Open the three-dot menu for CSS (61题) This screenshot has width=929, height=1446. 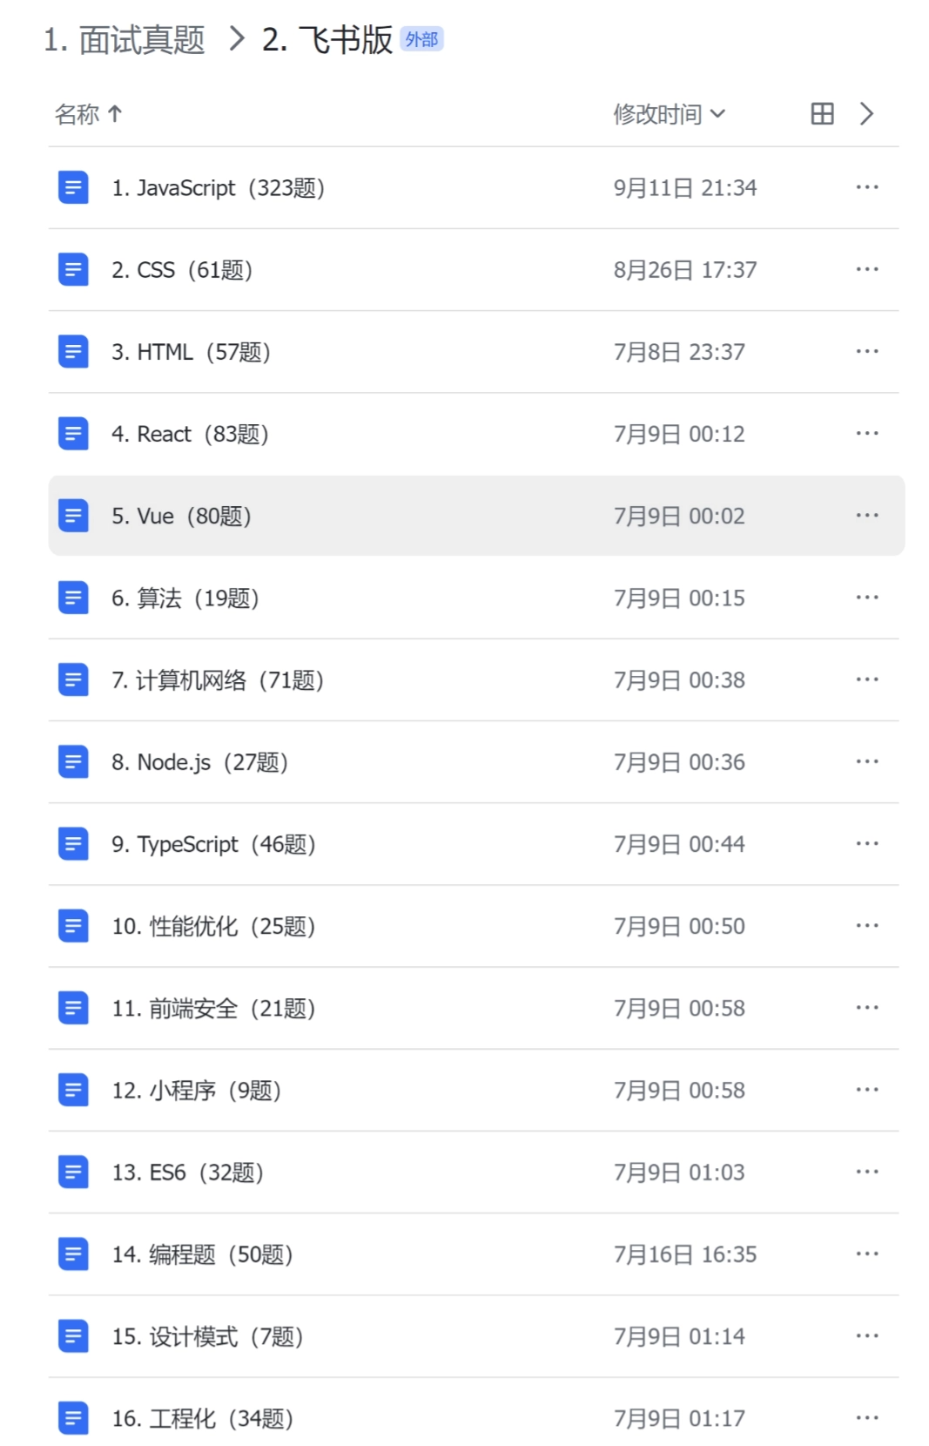point(866,269)
